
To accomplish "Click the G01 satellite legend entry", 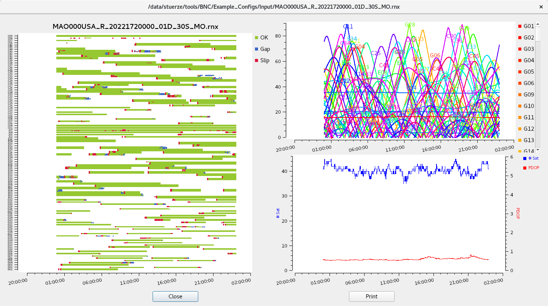I will click(x=529, y=26).
